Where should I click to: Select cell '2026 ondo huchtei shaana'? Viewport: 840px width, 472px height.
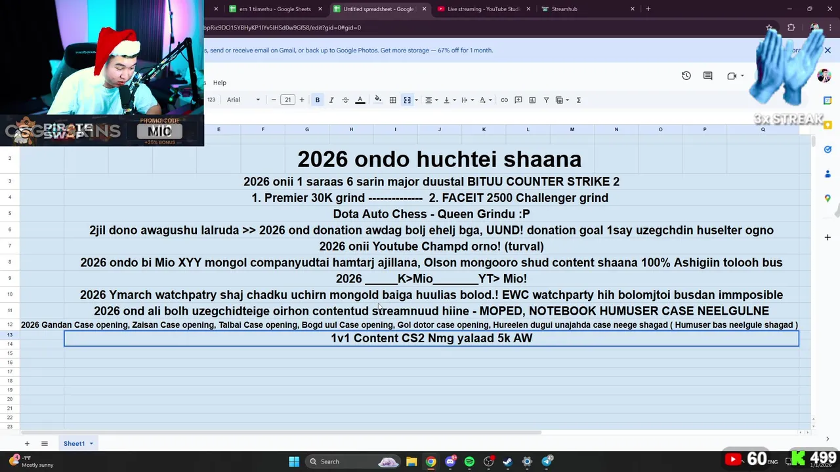coord(439,159)
